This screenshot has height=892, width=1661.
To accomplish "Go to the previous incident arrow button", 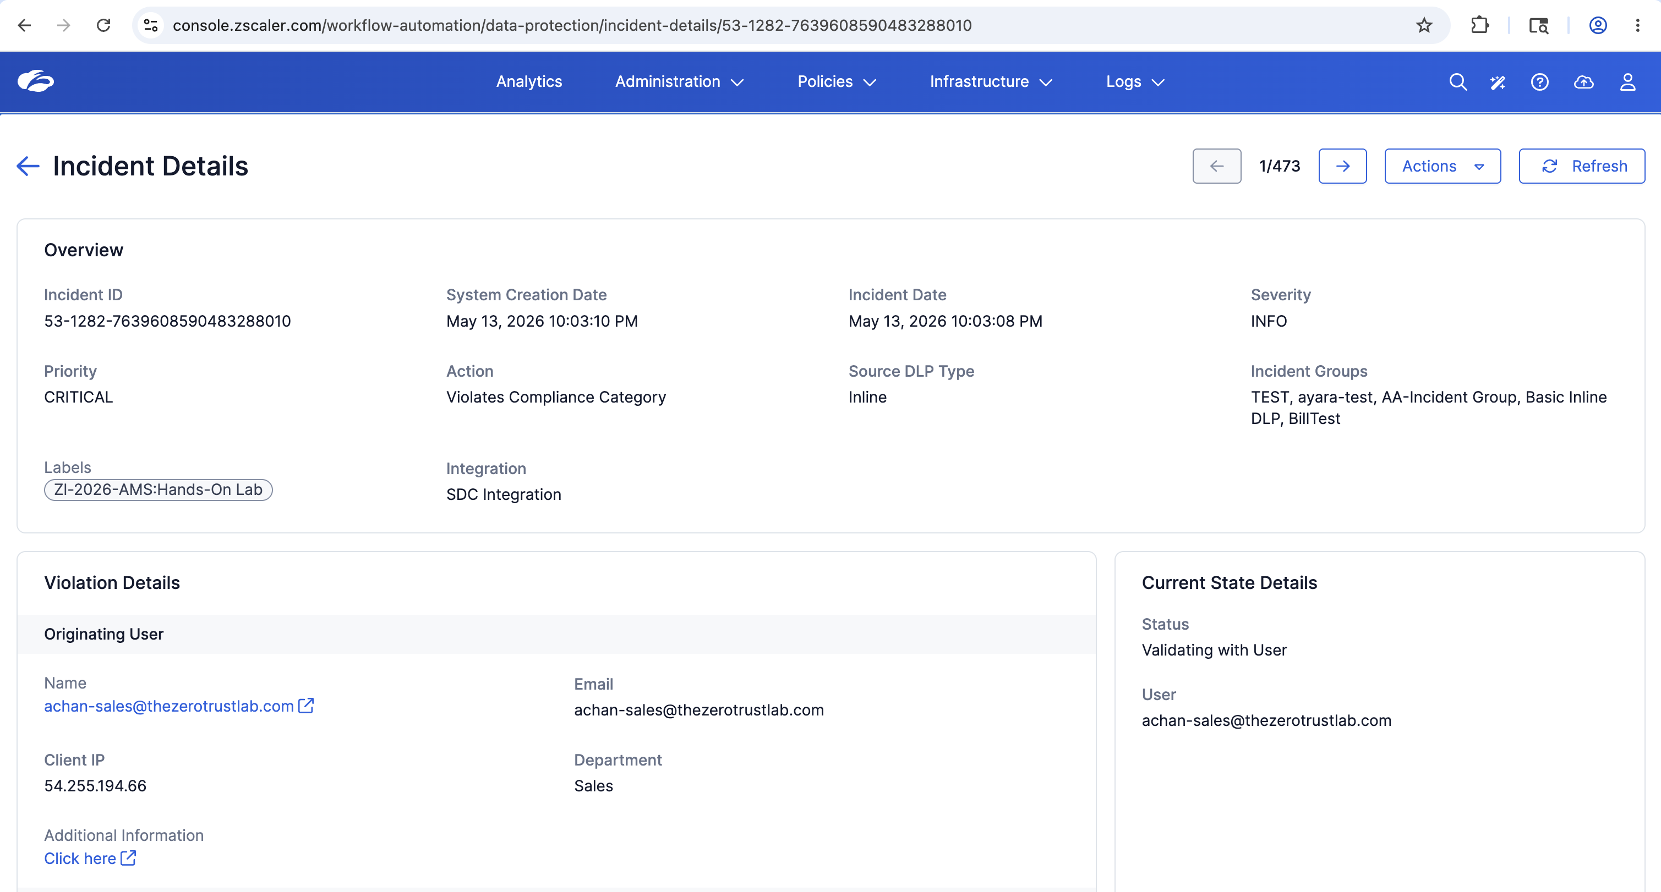I will coord(1217,166).
